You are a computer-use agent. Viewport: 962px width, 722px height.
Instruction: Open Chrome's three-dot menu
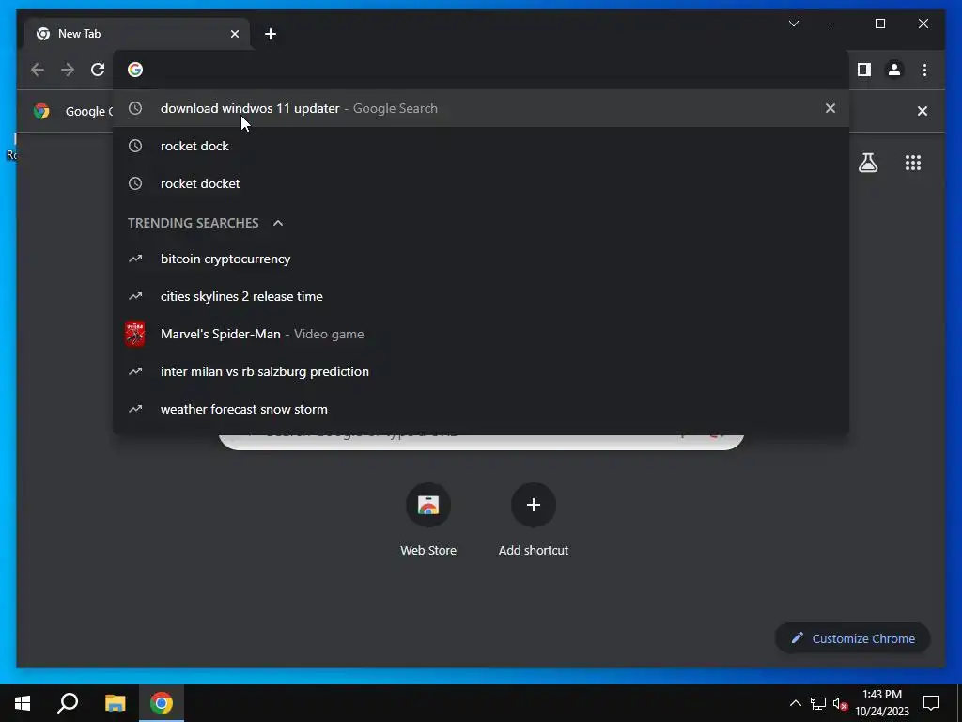point(924,70)
